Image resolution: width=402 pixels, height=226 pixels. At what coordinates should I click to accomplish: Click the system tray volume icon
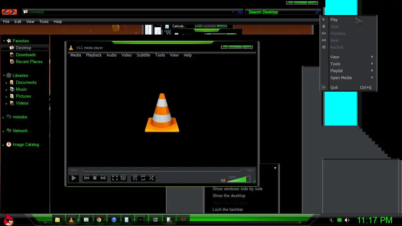point(347,220)
